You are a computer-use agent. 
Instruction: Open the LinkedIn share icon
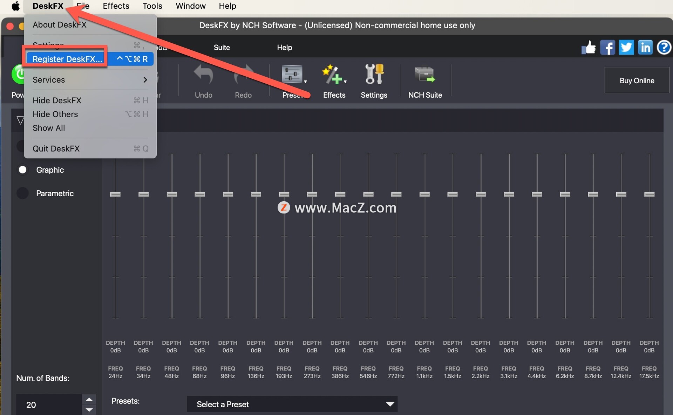tap(645, 47)
